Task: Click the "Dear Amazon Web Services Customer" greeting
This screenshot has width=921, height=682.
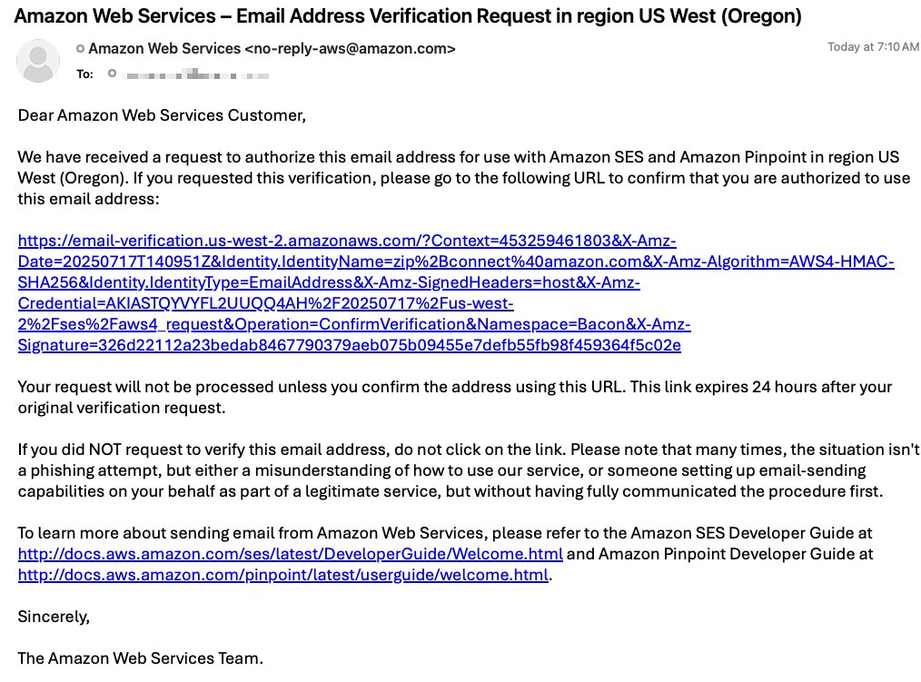Action: [162, 115]
